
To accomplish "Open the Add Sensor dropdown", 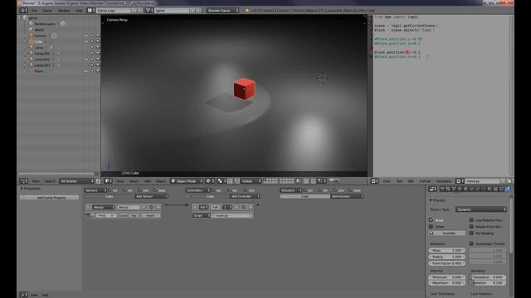I will tap(151, 196).
